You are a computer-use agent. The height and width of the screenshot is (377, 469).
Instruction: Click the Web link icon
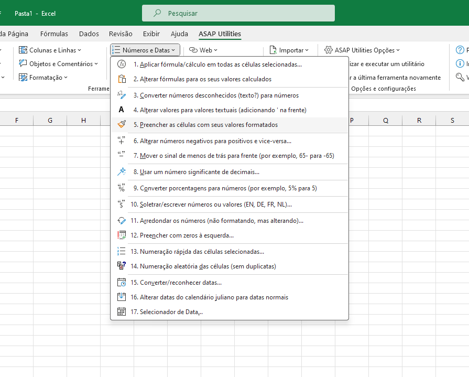pyautogui.click(x=193, y=50)
